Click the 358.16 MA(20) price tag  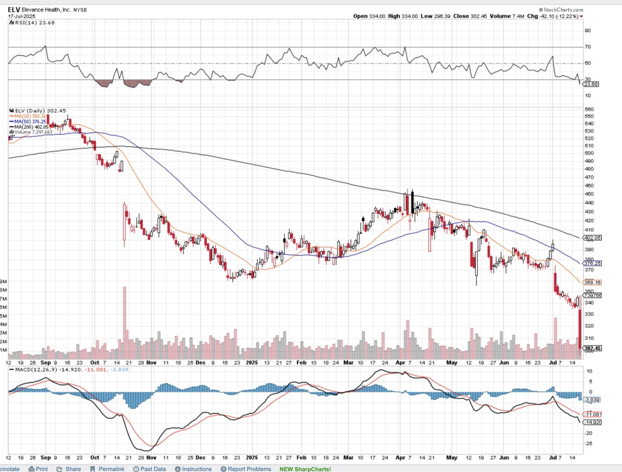(591, 282)
